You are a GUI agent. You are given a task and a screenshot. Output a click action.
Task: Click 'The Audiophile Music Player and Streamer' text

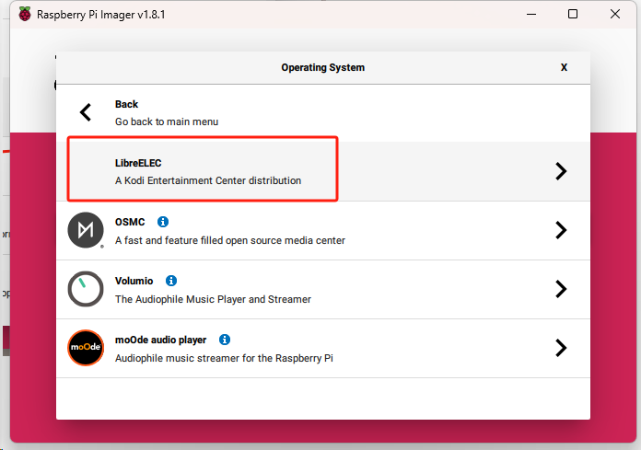(213, 299)
